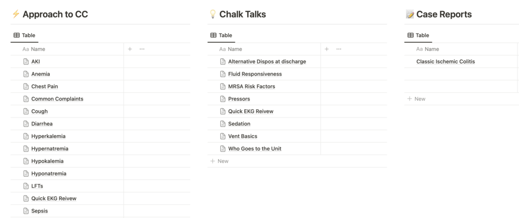
Task: Open the Sepsis page
Action: pos(39,211)
